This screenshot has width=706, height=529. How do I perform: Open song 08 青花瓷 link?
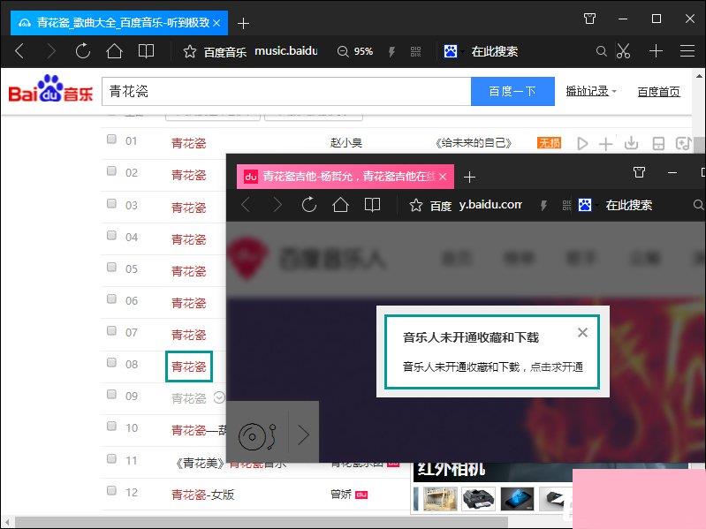click(x=189, y=367)
